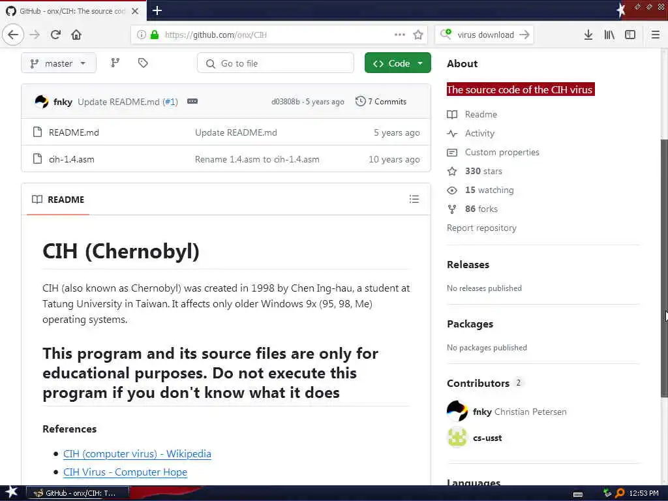The width and height of the screenshot is (668, 501).
Task: Open the README.md row's 'Update README.md' commit message
Action: (x=236, y=132)
